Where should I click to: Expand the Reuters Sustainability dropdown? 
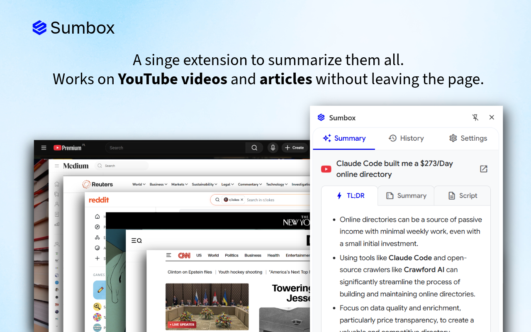205,184
